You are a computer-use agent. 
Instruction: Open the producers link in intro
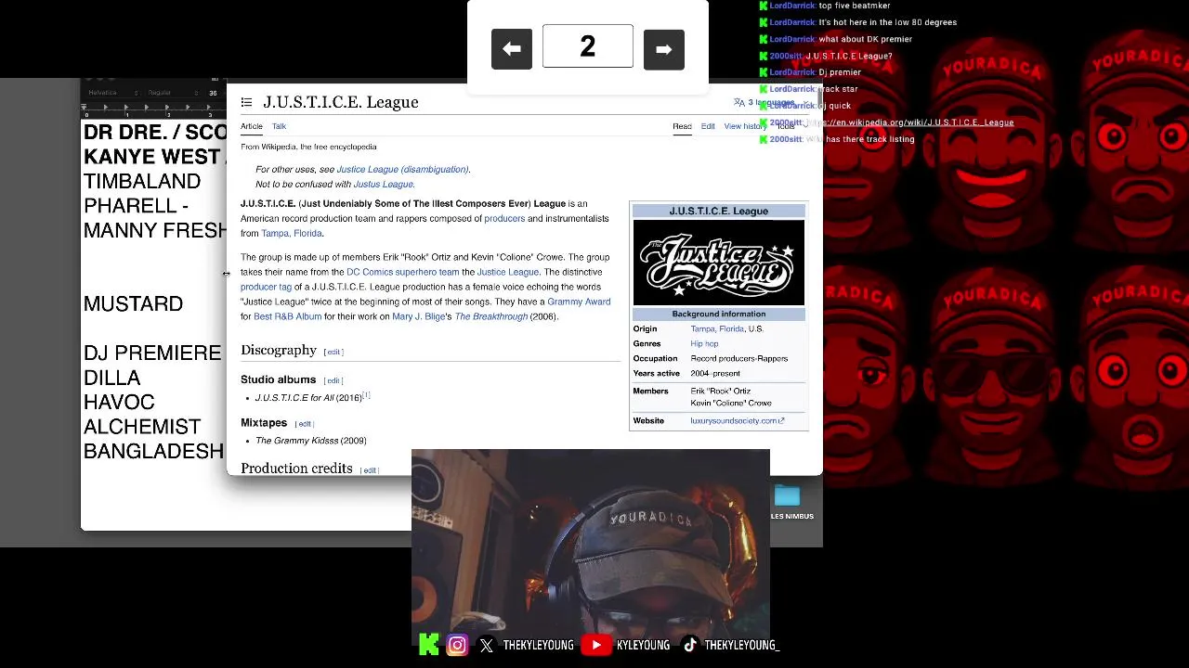504,219
